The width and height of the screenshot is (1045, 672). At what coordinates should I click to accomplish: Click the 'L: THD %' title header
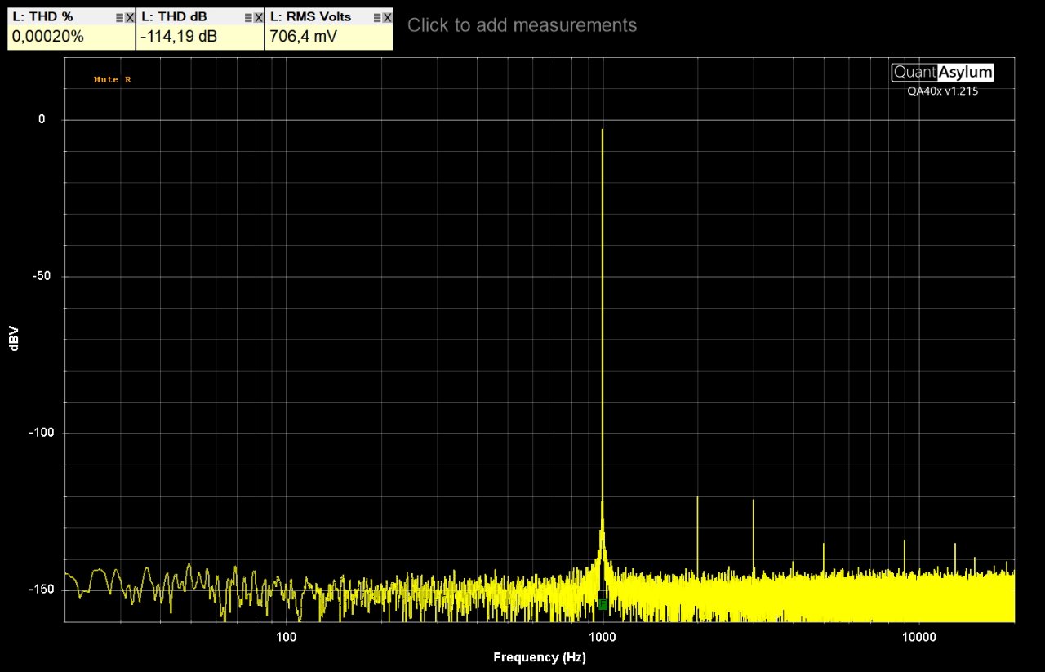click(42, 17)
